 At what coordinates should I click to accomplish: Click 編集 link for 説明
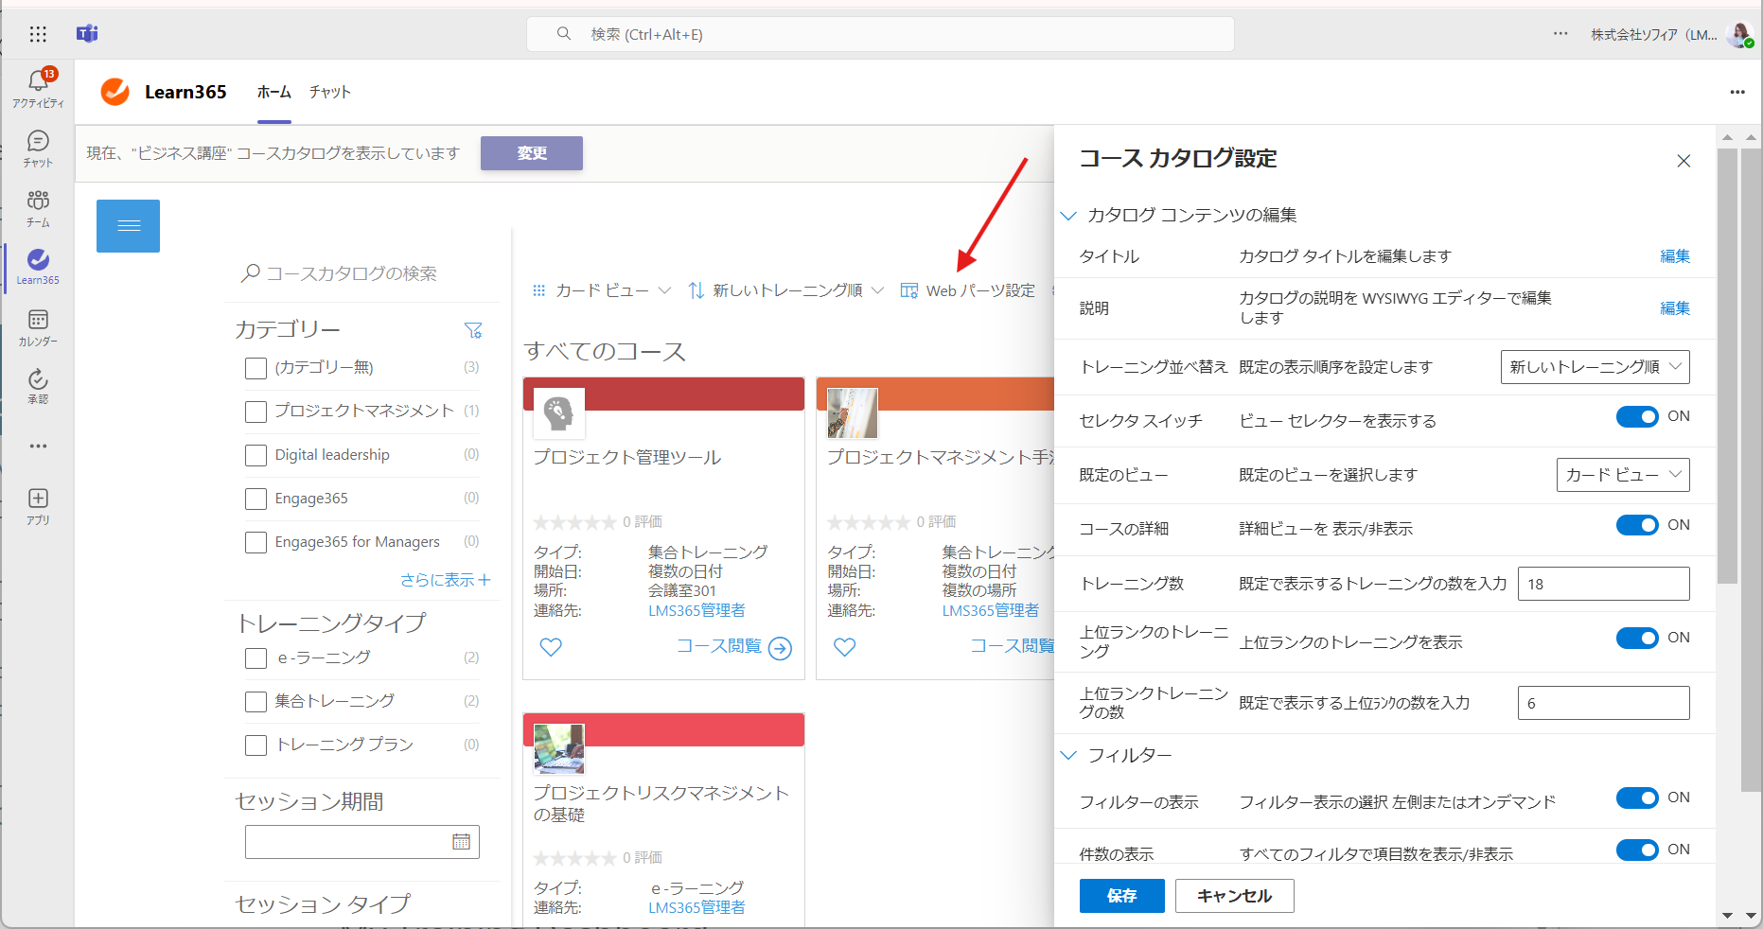[x=1675, y=308]
